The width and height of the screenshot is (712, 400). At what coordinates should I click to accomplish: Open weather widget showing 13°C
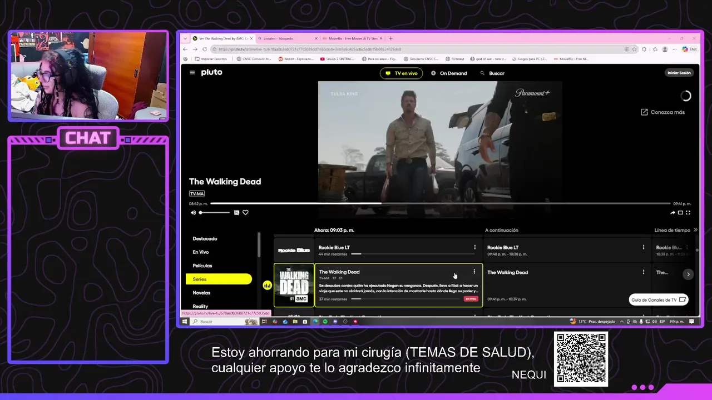[593, 321]
